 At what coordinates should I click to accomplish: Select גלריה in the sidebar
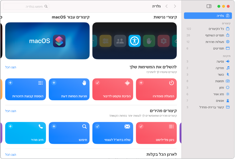coord(208,16)
